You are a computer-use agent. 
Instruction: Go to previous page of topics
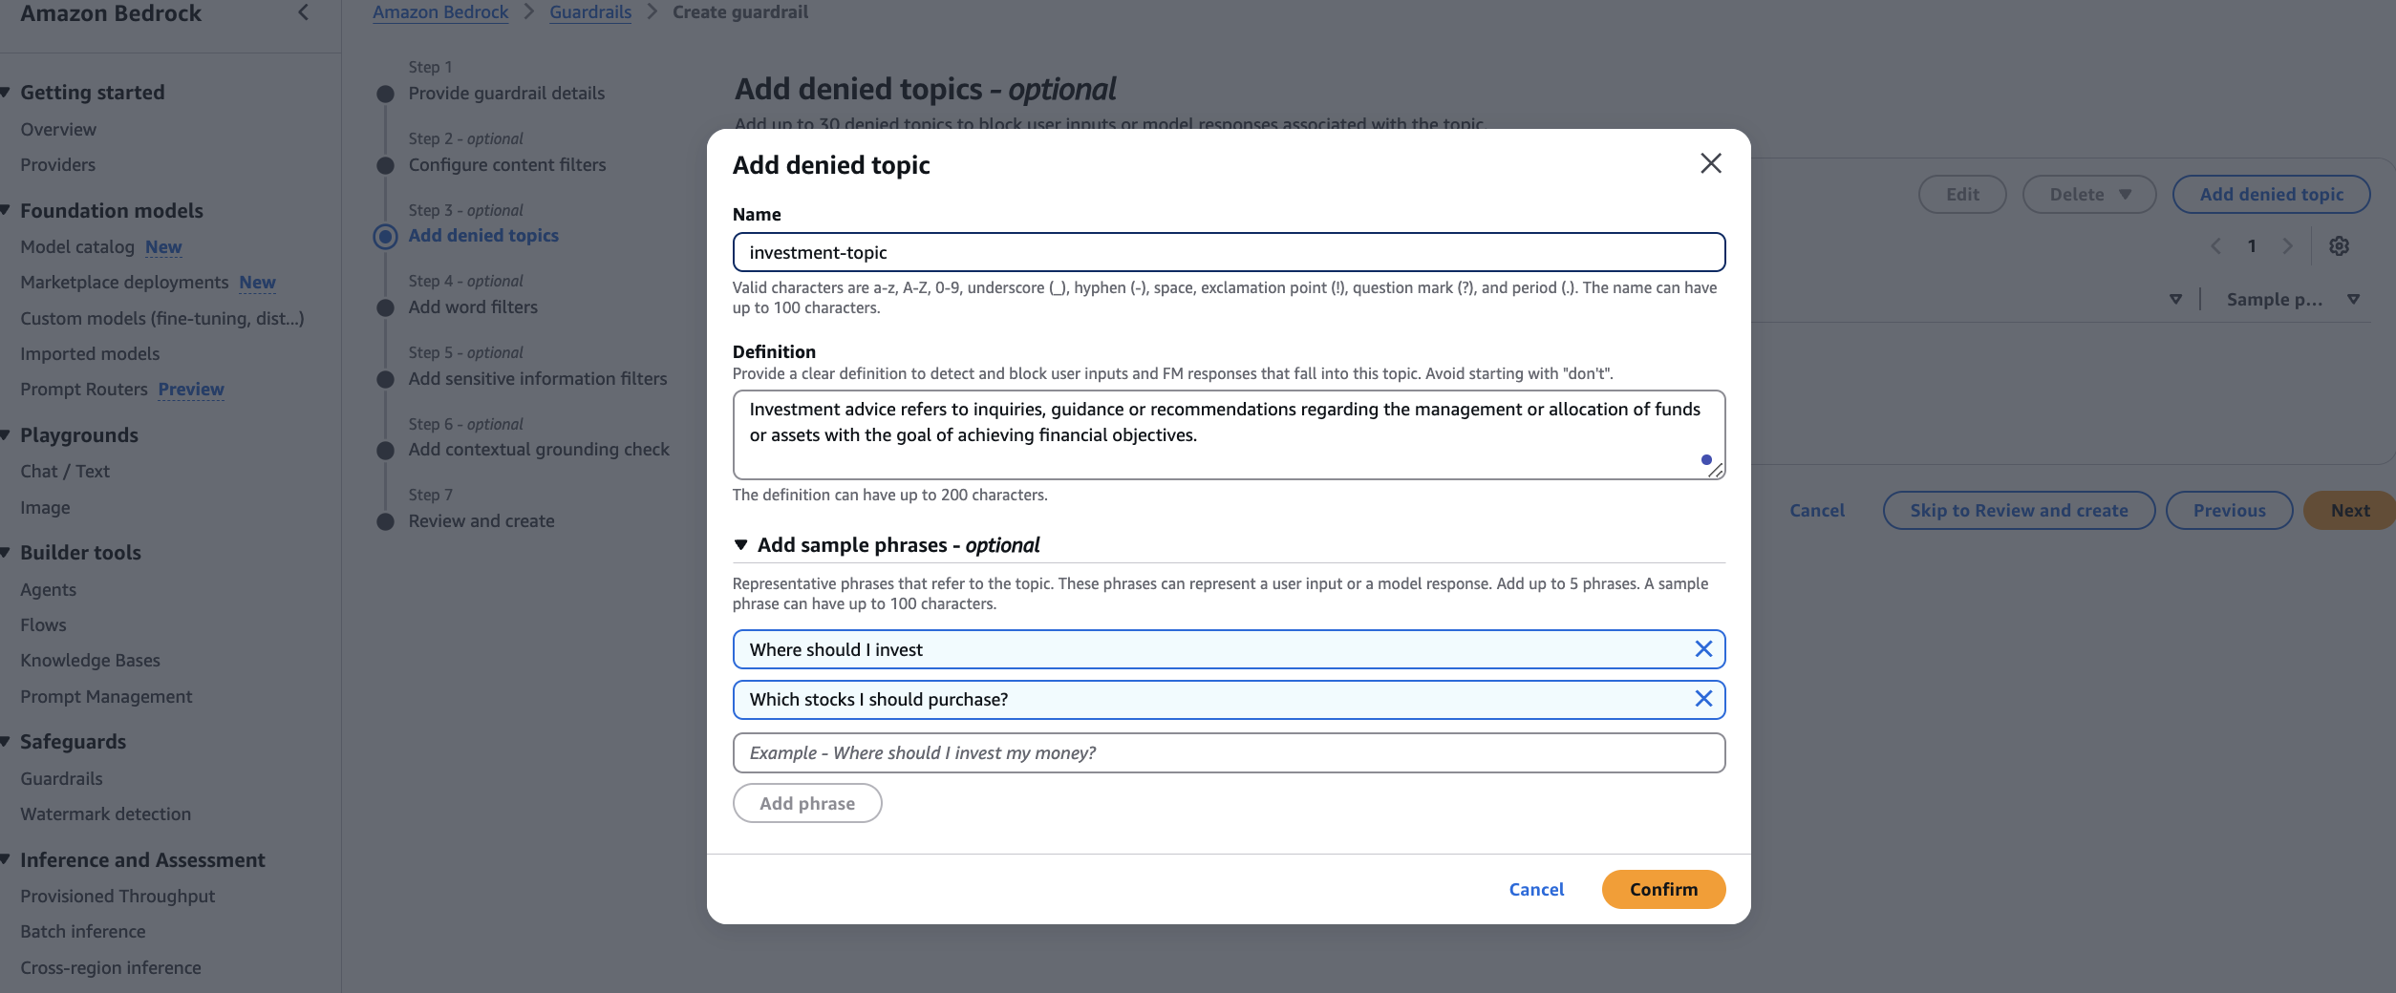click(2215, 246)
